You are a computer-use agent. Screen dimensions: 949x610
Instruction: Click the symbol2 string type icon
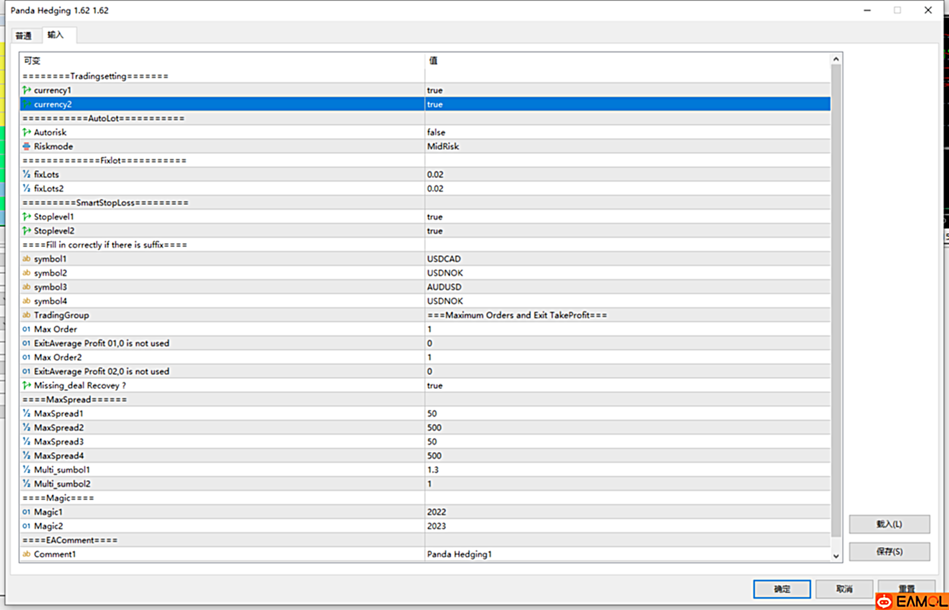point(27,273)
